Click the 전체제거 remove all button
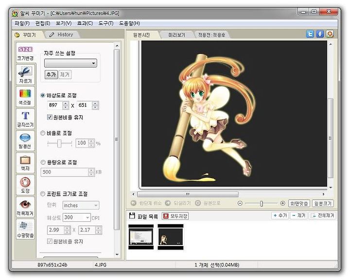Image resolution: width=350 pixels, height=280 pixels. click(322, 215)
